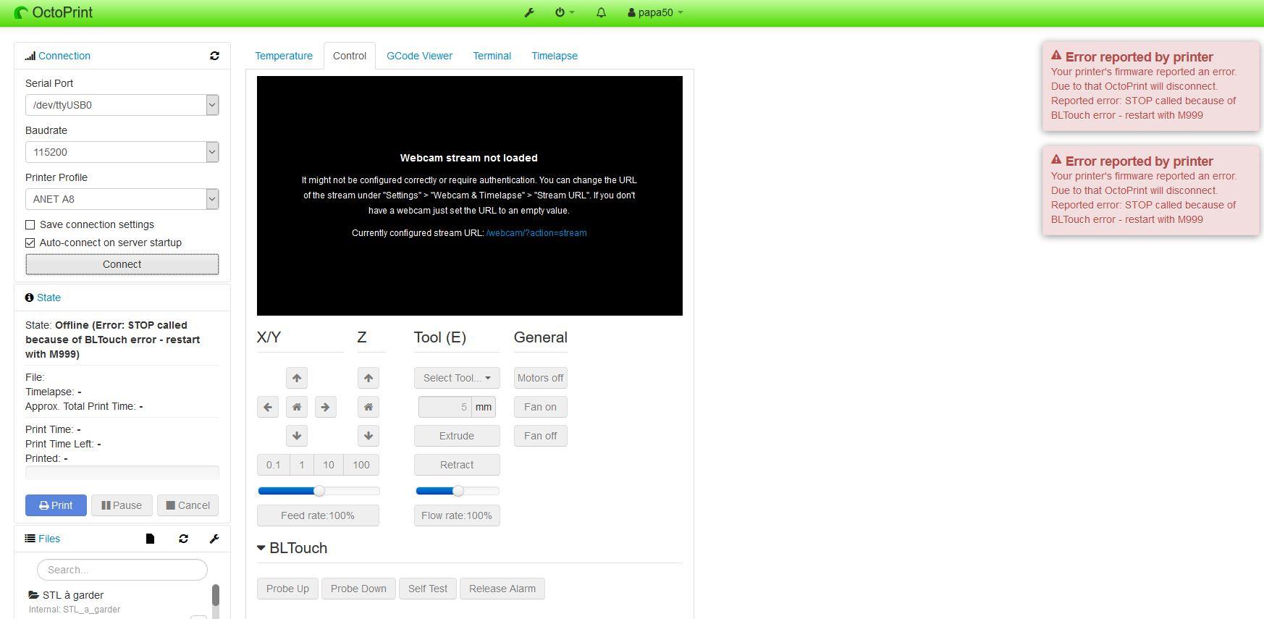The width and height of the screenshot is (1264, 619).
Task: Jog Y axis forward with X/Y up arrow
Action: 297,378
